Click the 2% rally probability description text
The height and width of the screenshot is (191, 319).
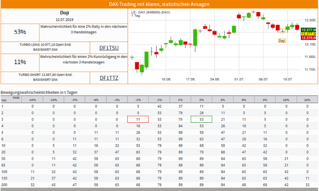pyautogui.click(x=83, y=29)
